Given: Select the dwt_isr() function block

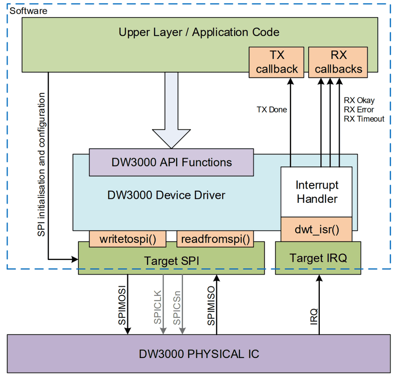Looking at the screenshot, I should [316, 229].
